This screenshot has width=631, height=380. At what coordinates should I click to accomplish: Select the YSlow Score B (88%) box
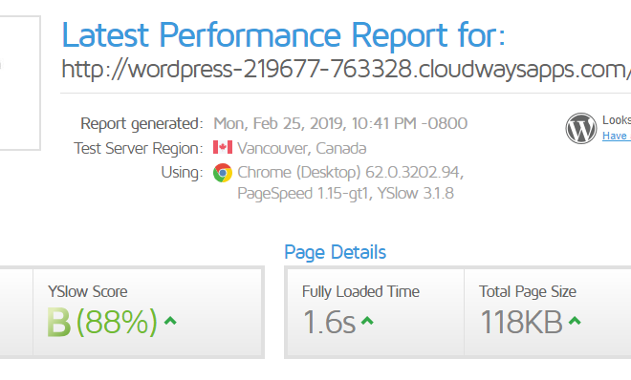pos(148,312)
